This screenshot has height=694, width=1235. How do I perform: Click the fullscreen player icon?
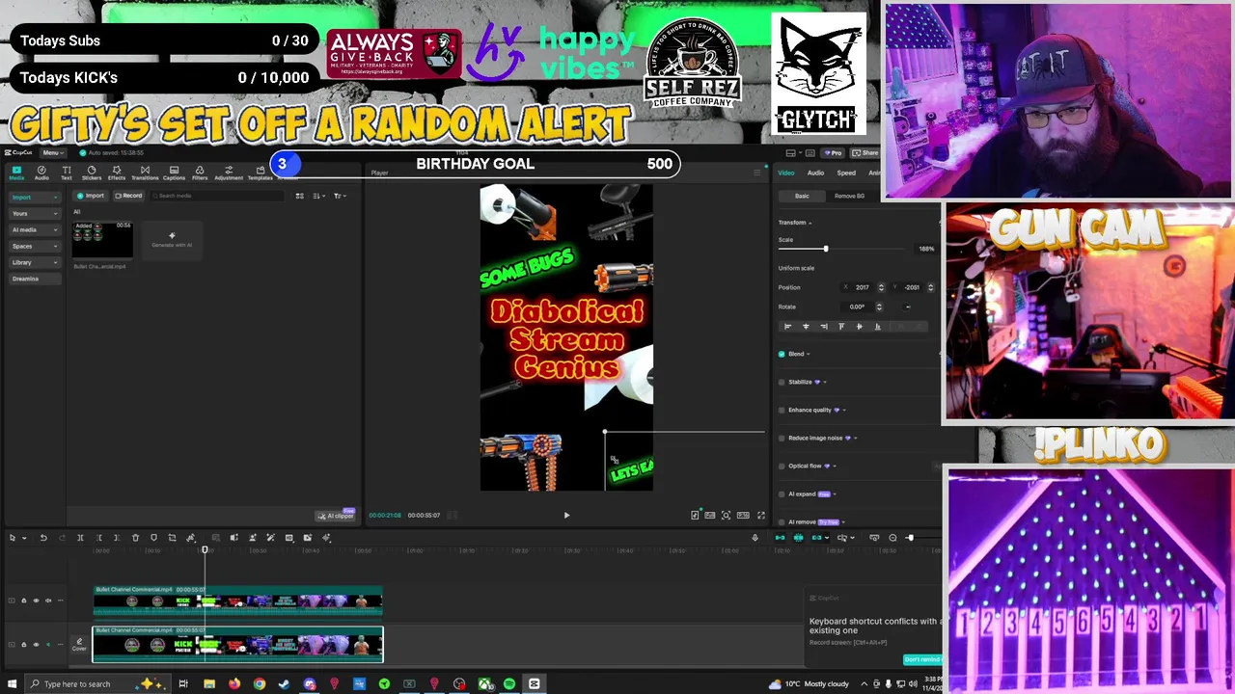pos(760,516)
